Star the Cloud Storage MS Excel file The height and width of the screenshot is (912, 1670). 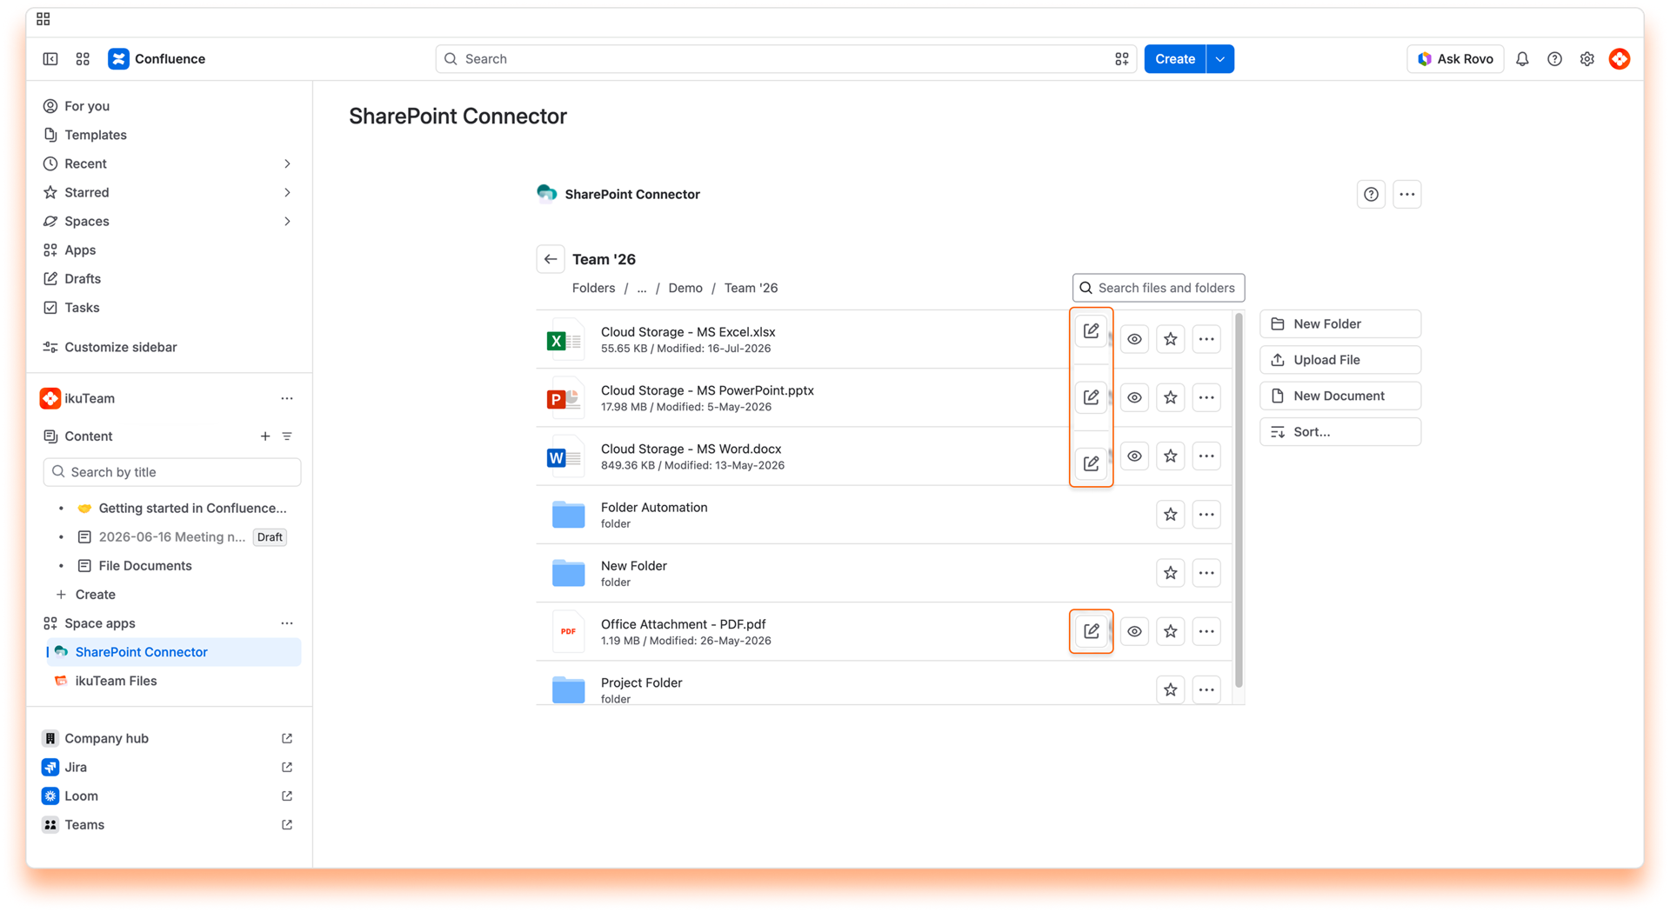tap(1171, 340)
